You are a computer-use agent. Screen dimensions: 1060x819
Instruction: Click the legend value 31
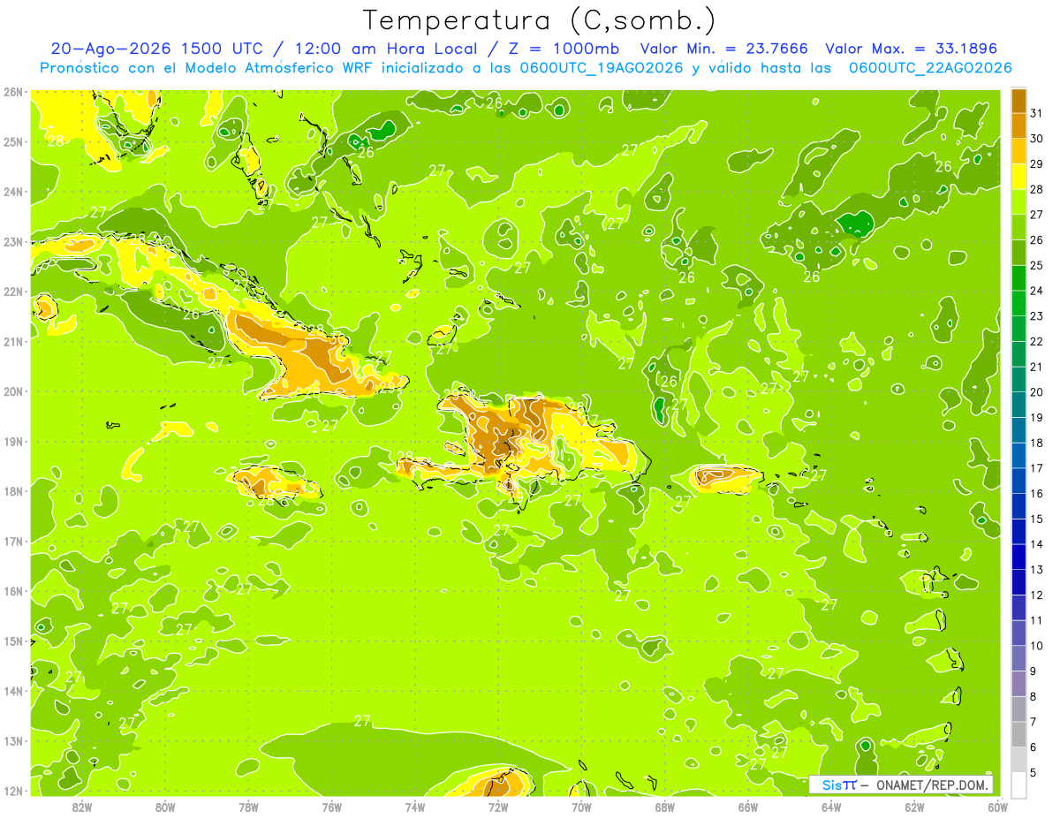click(1037, 113)
